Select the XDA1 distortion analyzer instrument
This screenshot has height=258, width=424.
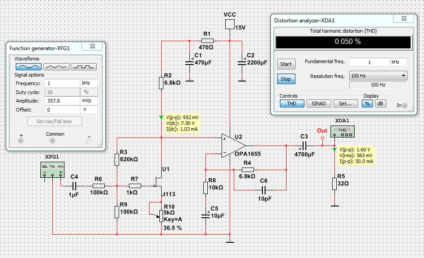coord(343,131)
